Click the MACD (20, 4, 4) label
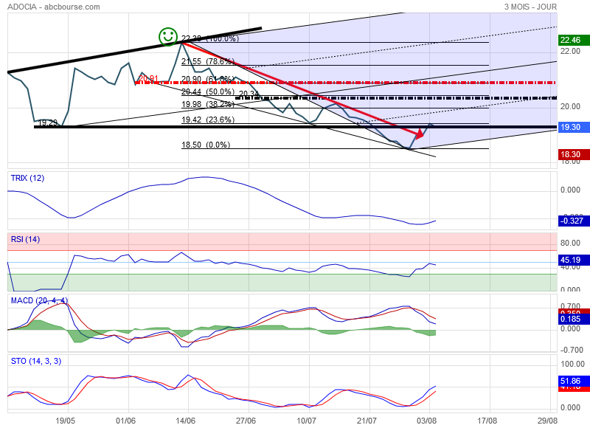 click(40, 300)
